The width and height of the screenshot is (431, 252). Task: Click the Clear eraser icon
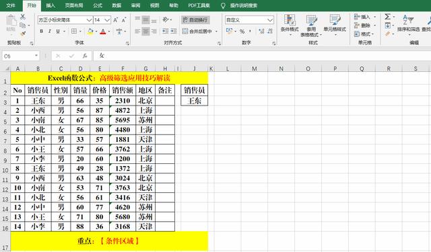(x=388, y=34)
